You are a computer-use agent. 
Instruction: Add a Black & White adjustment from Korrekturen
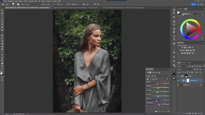pyautogui.click(x=186, y=50)
